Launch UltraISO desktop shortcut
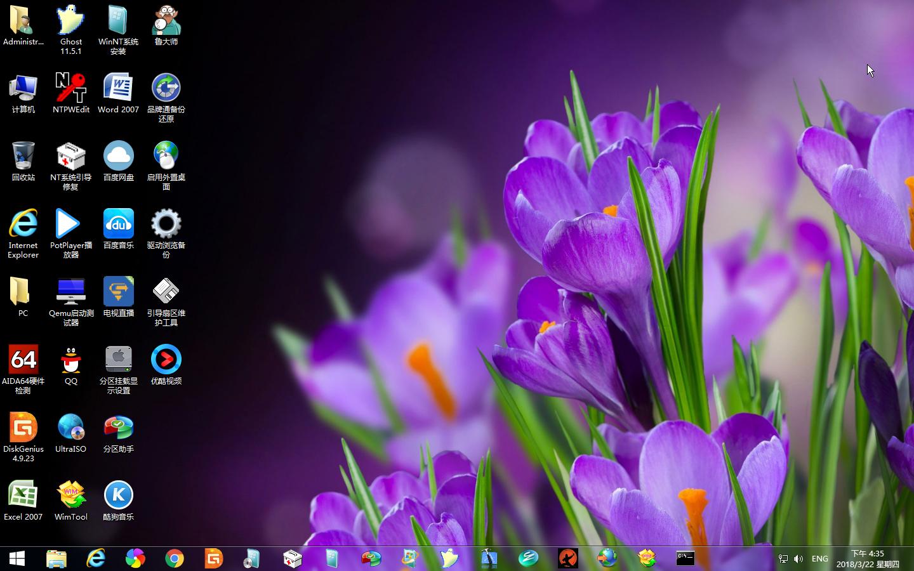 71,433
